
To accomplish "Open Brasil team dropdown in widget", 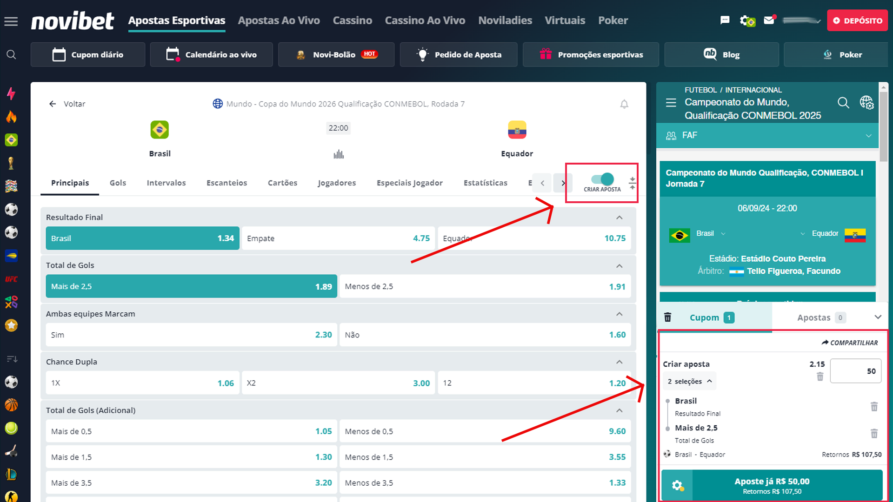I will tap(723, 233).
